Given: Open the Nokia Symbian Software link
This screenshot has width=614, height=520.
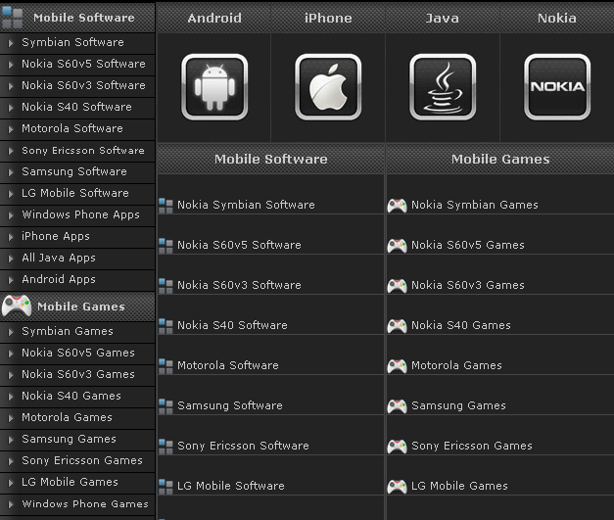Looking at the screenshot, I should [x=246, y=206].
